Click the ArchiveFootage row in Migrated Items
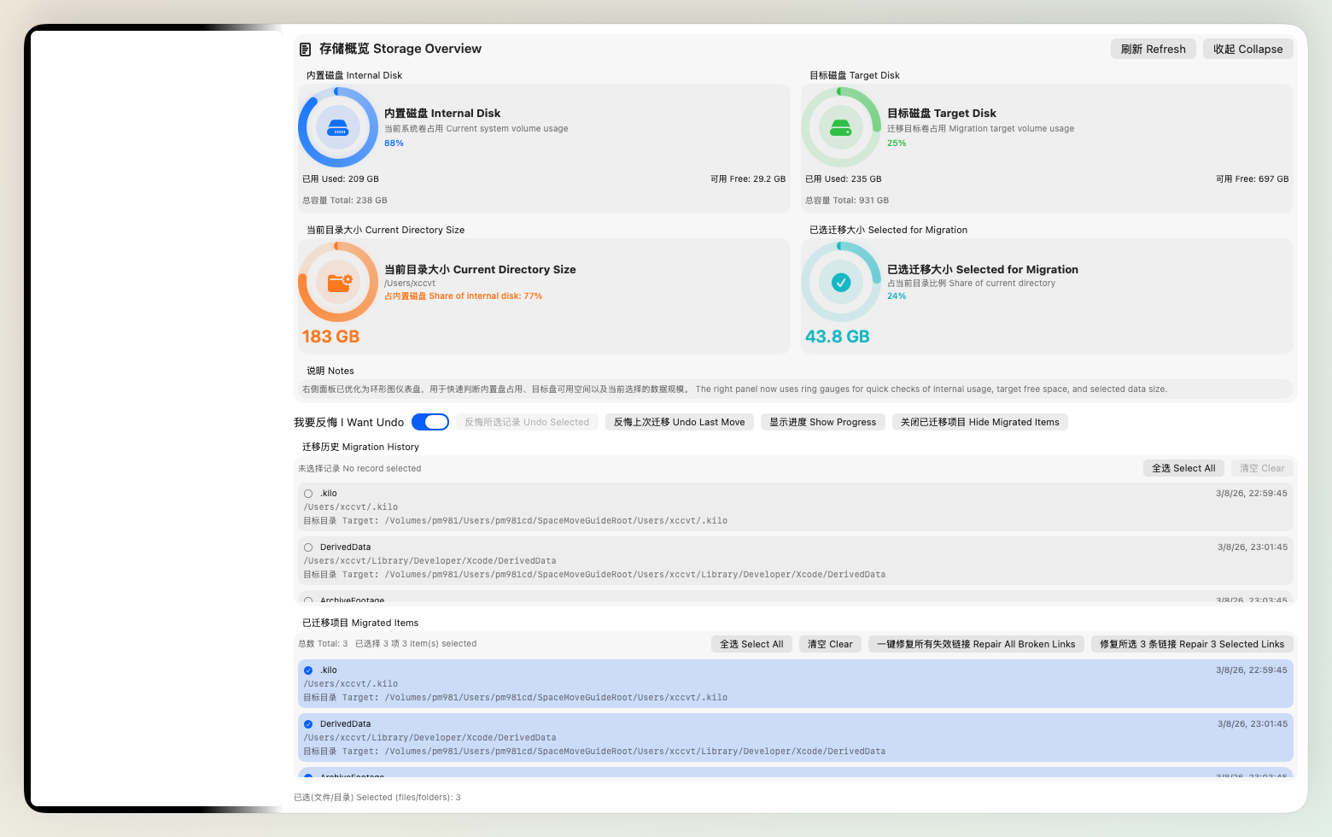 (x=598, y=776)
